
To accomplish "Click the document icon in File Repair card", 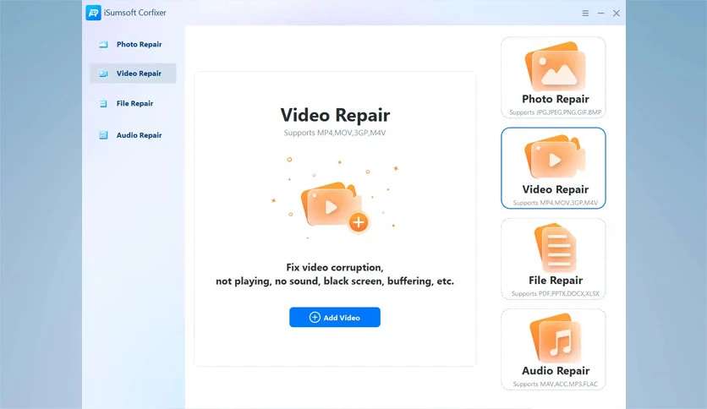I will (x=555, y=248).
